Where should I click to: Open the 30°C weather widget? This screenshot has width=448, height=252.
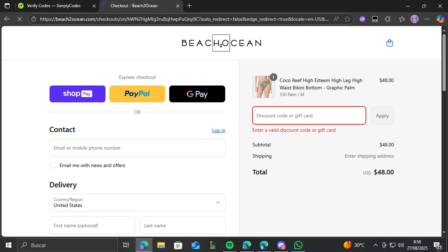tap(354, 245)
